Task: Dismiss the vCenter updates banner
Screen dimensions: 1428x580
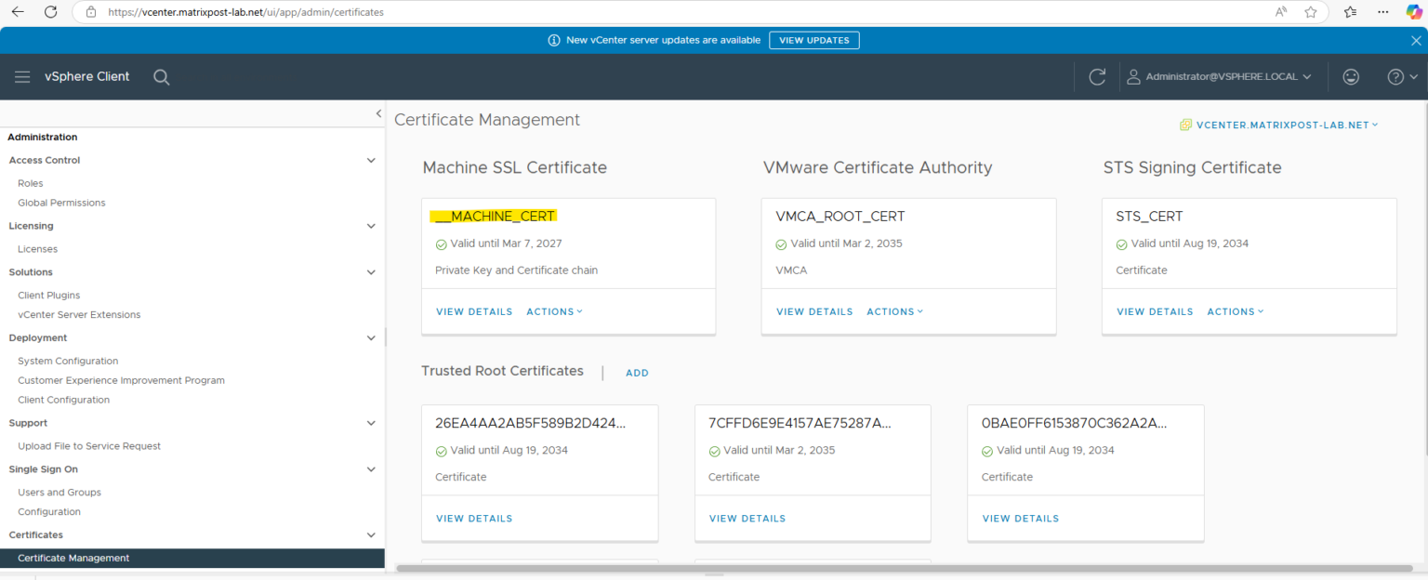Action: click(x=1416, y=40)
